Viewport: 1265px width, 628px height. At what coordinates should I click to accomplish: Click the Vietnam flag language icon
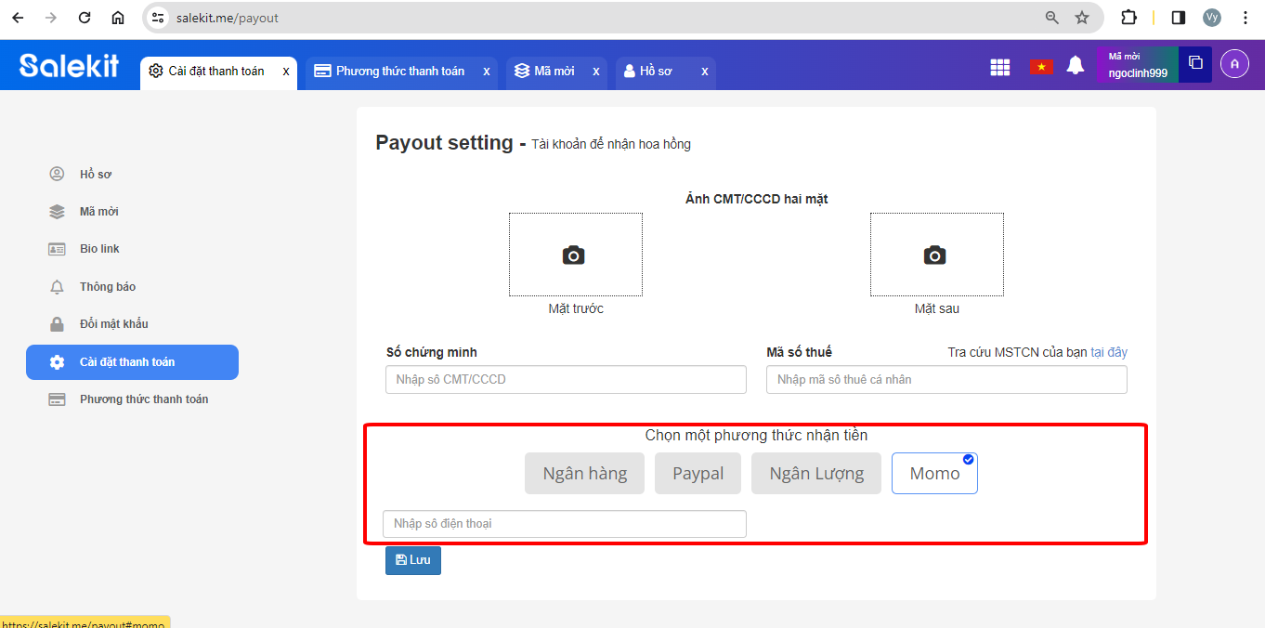point(1040,67)
